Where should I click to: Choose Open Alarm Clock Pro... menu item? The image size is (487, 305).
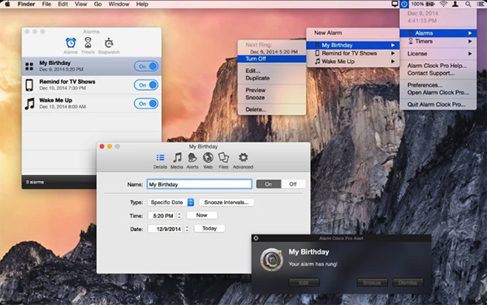click(x=438, y=92)
